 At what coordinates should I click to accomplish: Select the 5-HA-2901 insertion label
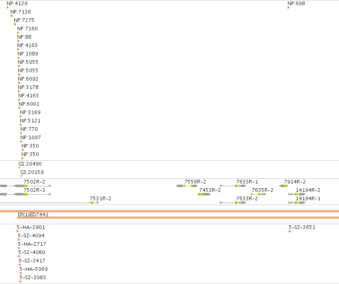click(x=31, y=227)
